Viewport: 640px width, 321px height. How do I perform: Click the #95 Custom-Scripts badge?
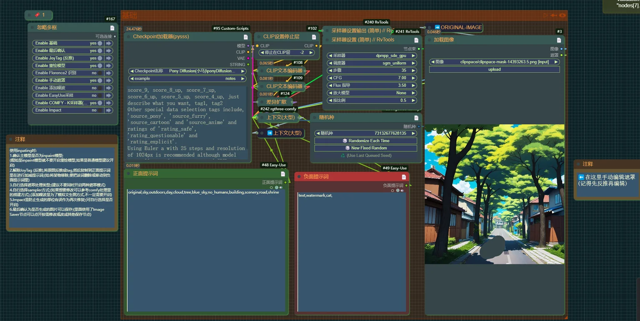point(231,28)
